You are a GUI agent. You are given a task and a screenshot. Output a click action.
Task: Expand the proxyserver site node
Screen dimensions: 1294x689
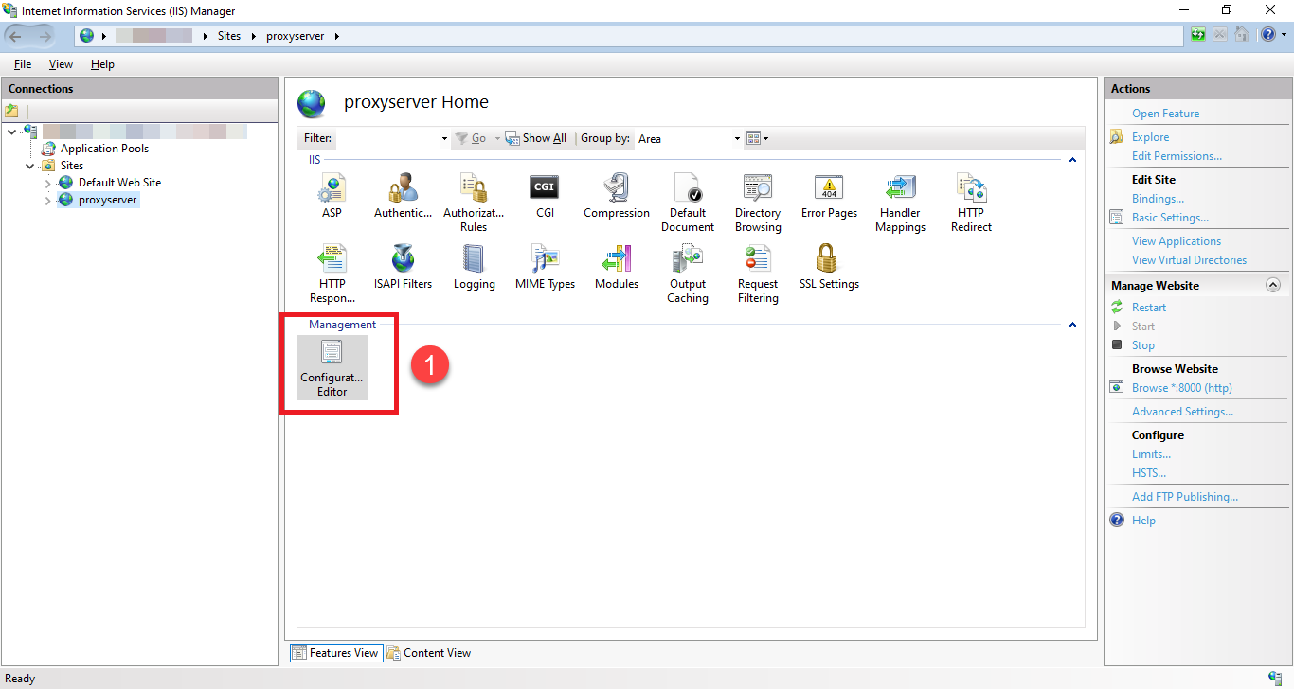[48, 201]
